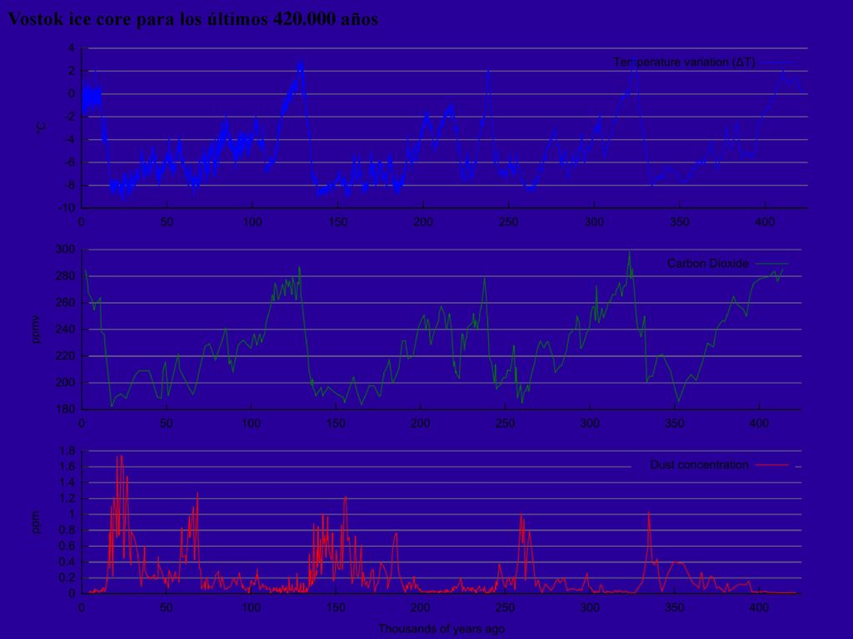Click the '350' x-axis tick under temperature chart
Screen dimensions: 853x639
(680, 221)
